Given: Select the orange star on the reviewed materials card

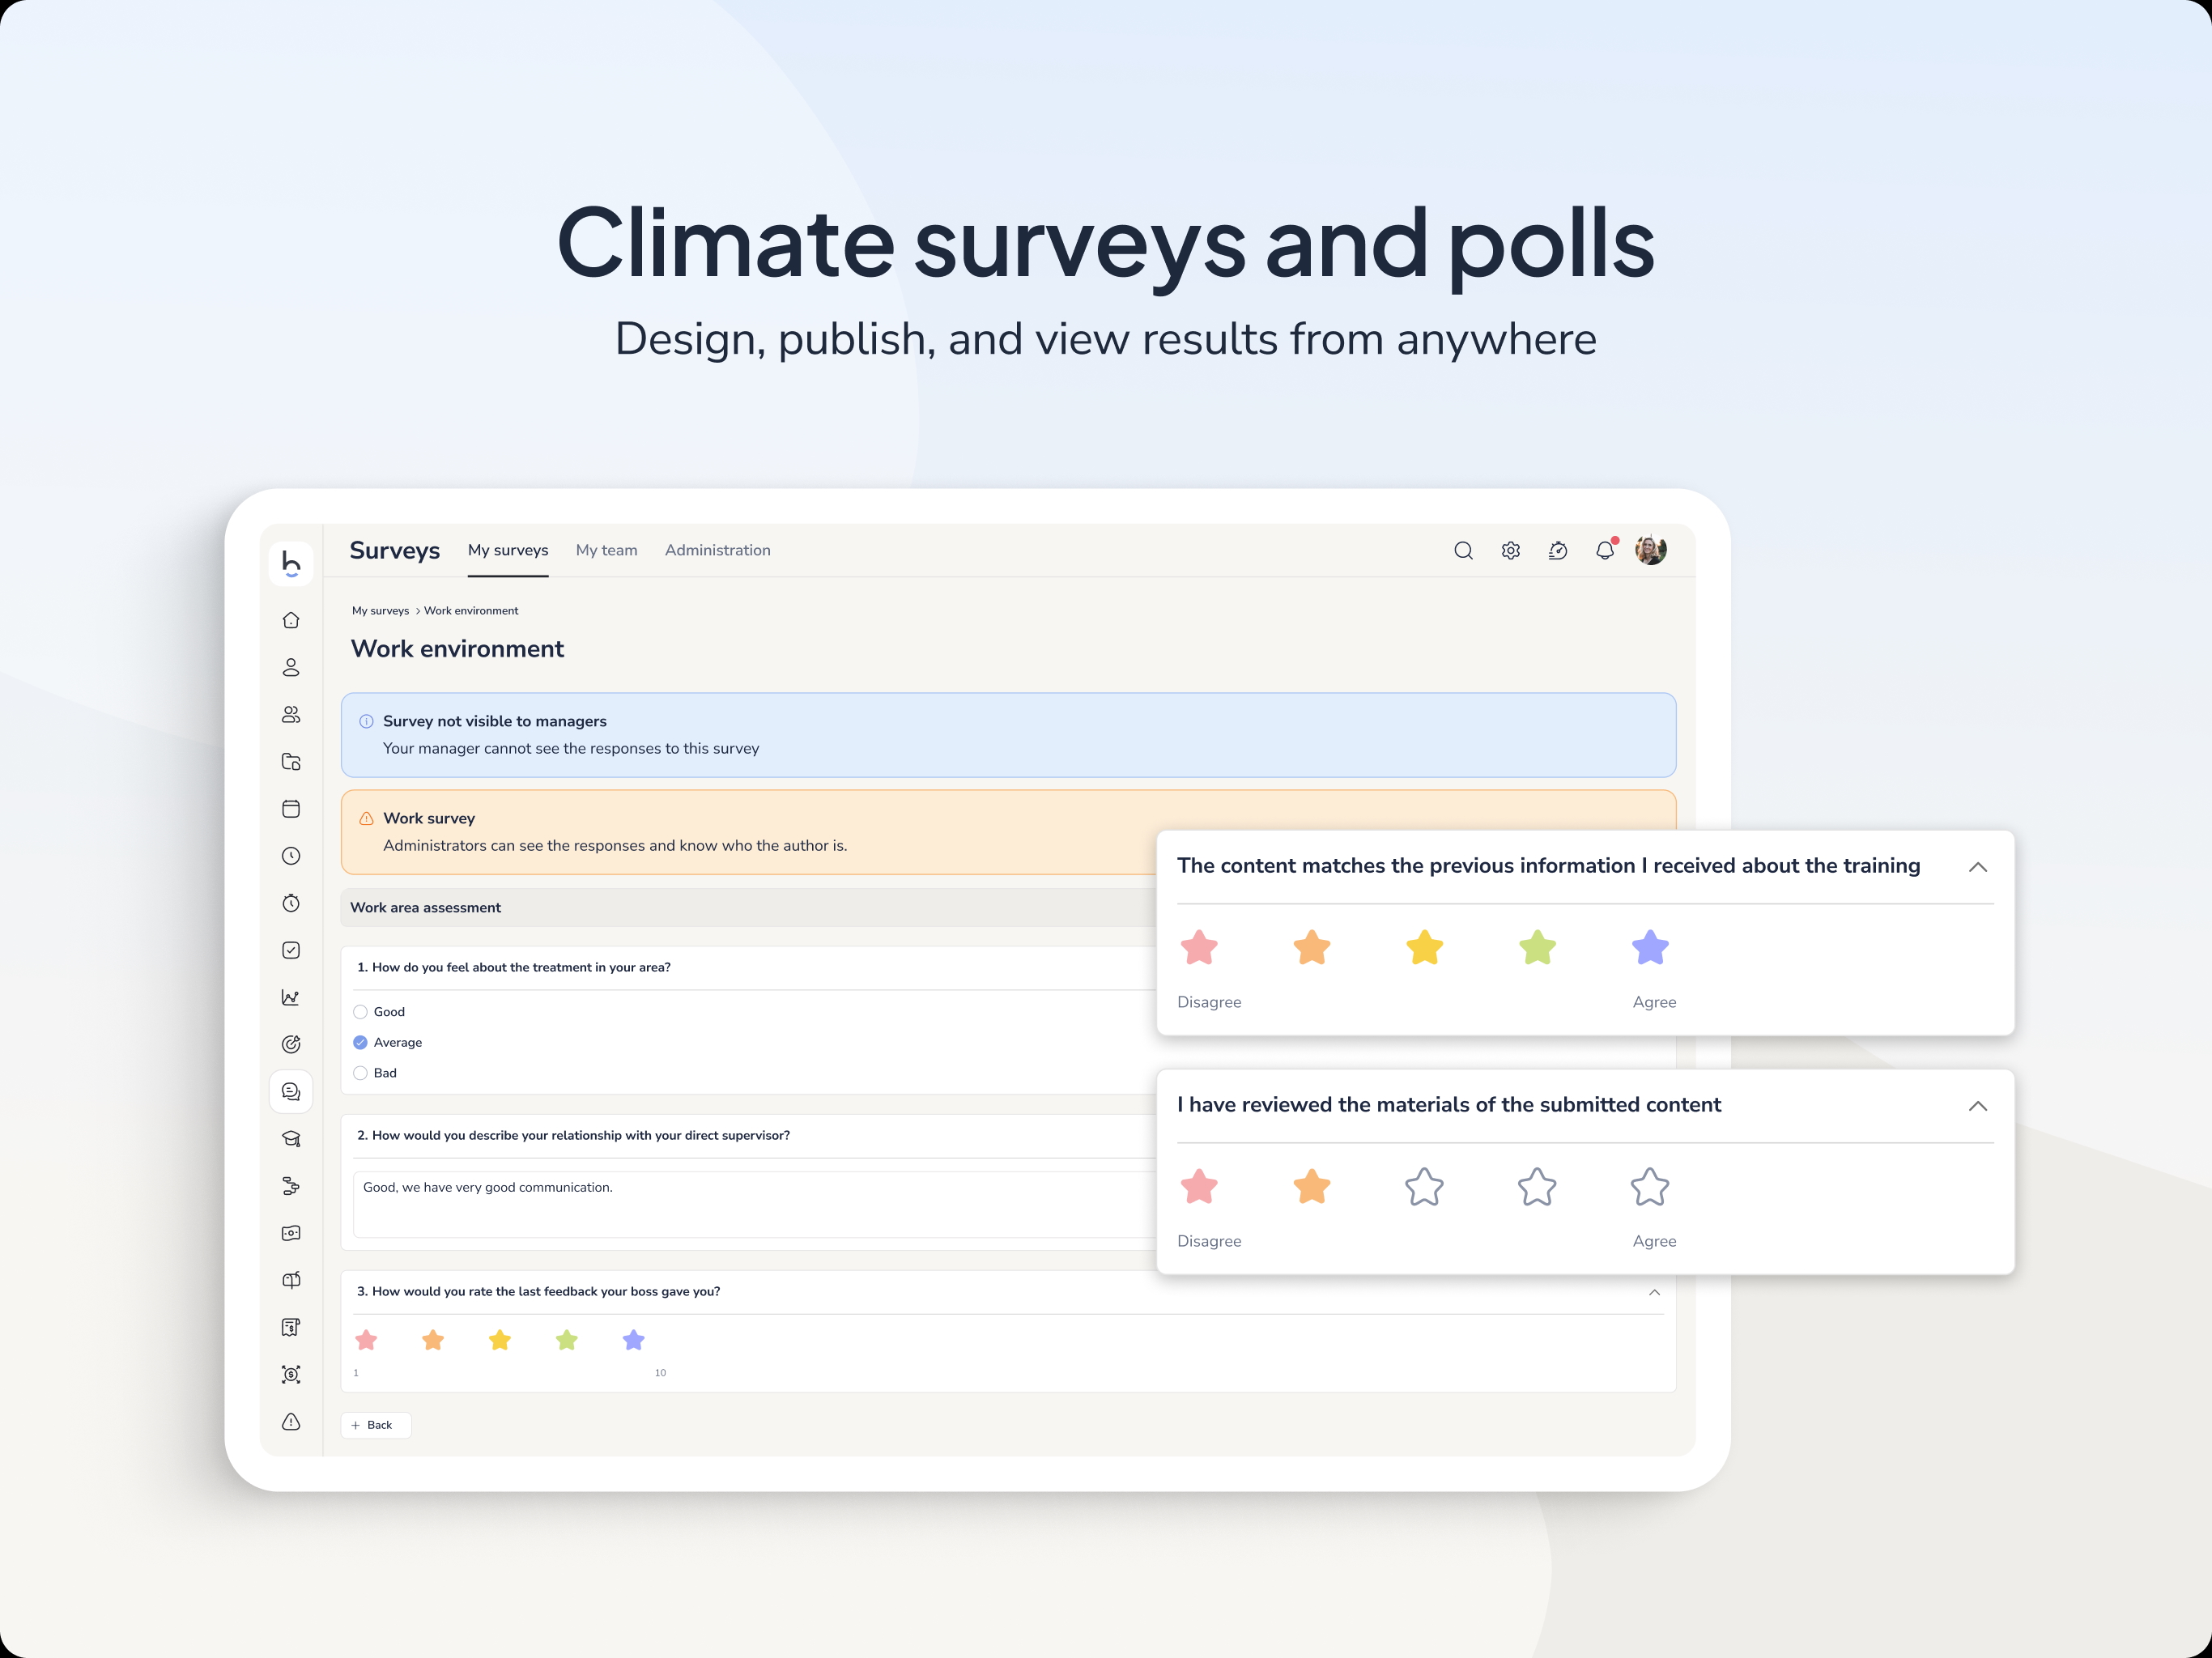Looking at the screenshot, I should pyautogui.click(x=1312, y=1187).
